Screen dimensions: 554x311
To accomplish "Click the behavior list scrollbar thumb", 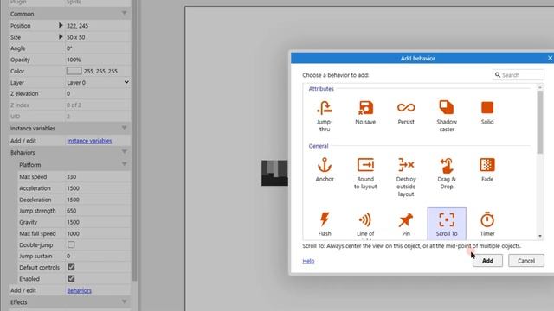I will pyautogui.click(x=540, y=122).
